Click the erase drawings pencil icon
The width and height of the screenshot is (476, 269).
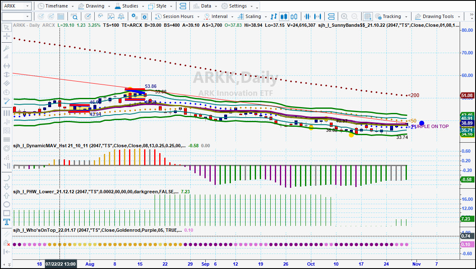point(6,243)
